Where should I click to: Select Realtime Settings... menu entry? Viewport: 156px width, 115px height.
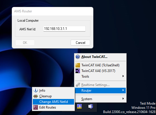tap(100, 85)
